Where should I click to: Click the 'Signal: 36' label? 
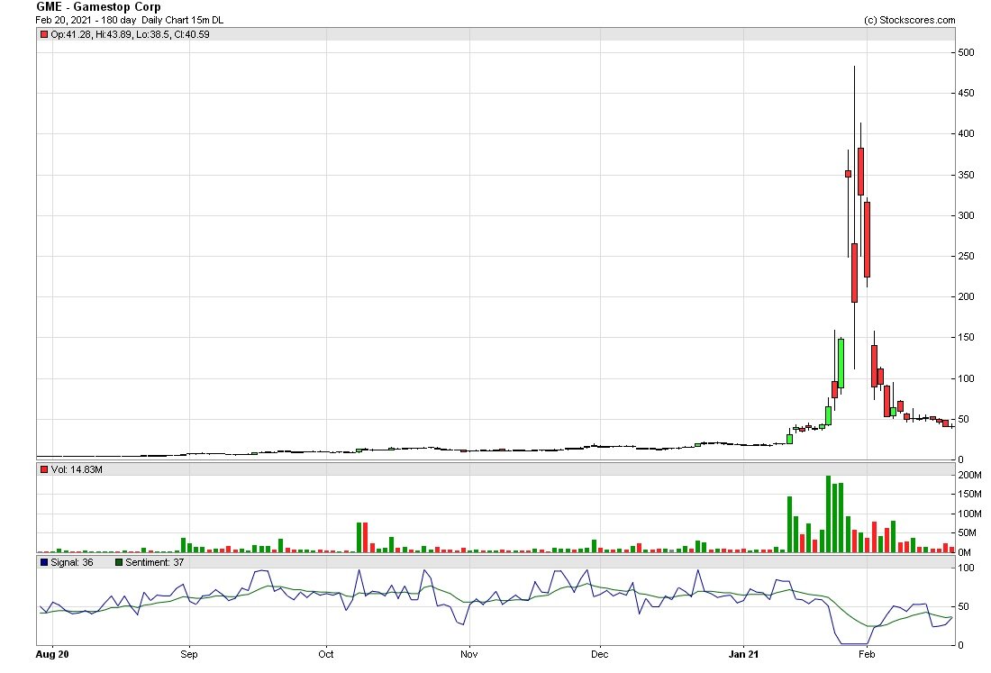(x=72, y=562)
